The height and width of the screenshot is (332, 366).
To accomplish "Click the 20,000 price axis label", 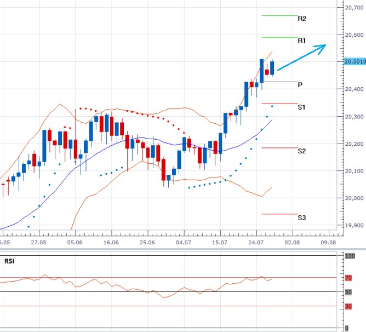I will pyautogui.click(x=354, y=198).
